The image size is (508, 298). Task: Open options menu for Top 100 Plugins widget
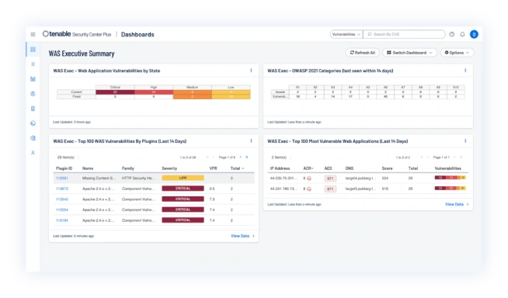point(251,141)
